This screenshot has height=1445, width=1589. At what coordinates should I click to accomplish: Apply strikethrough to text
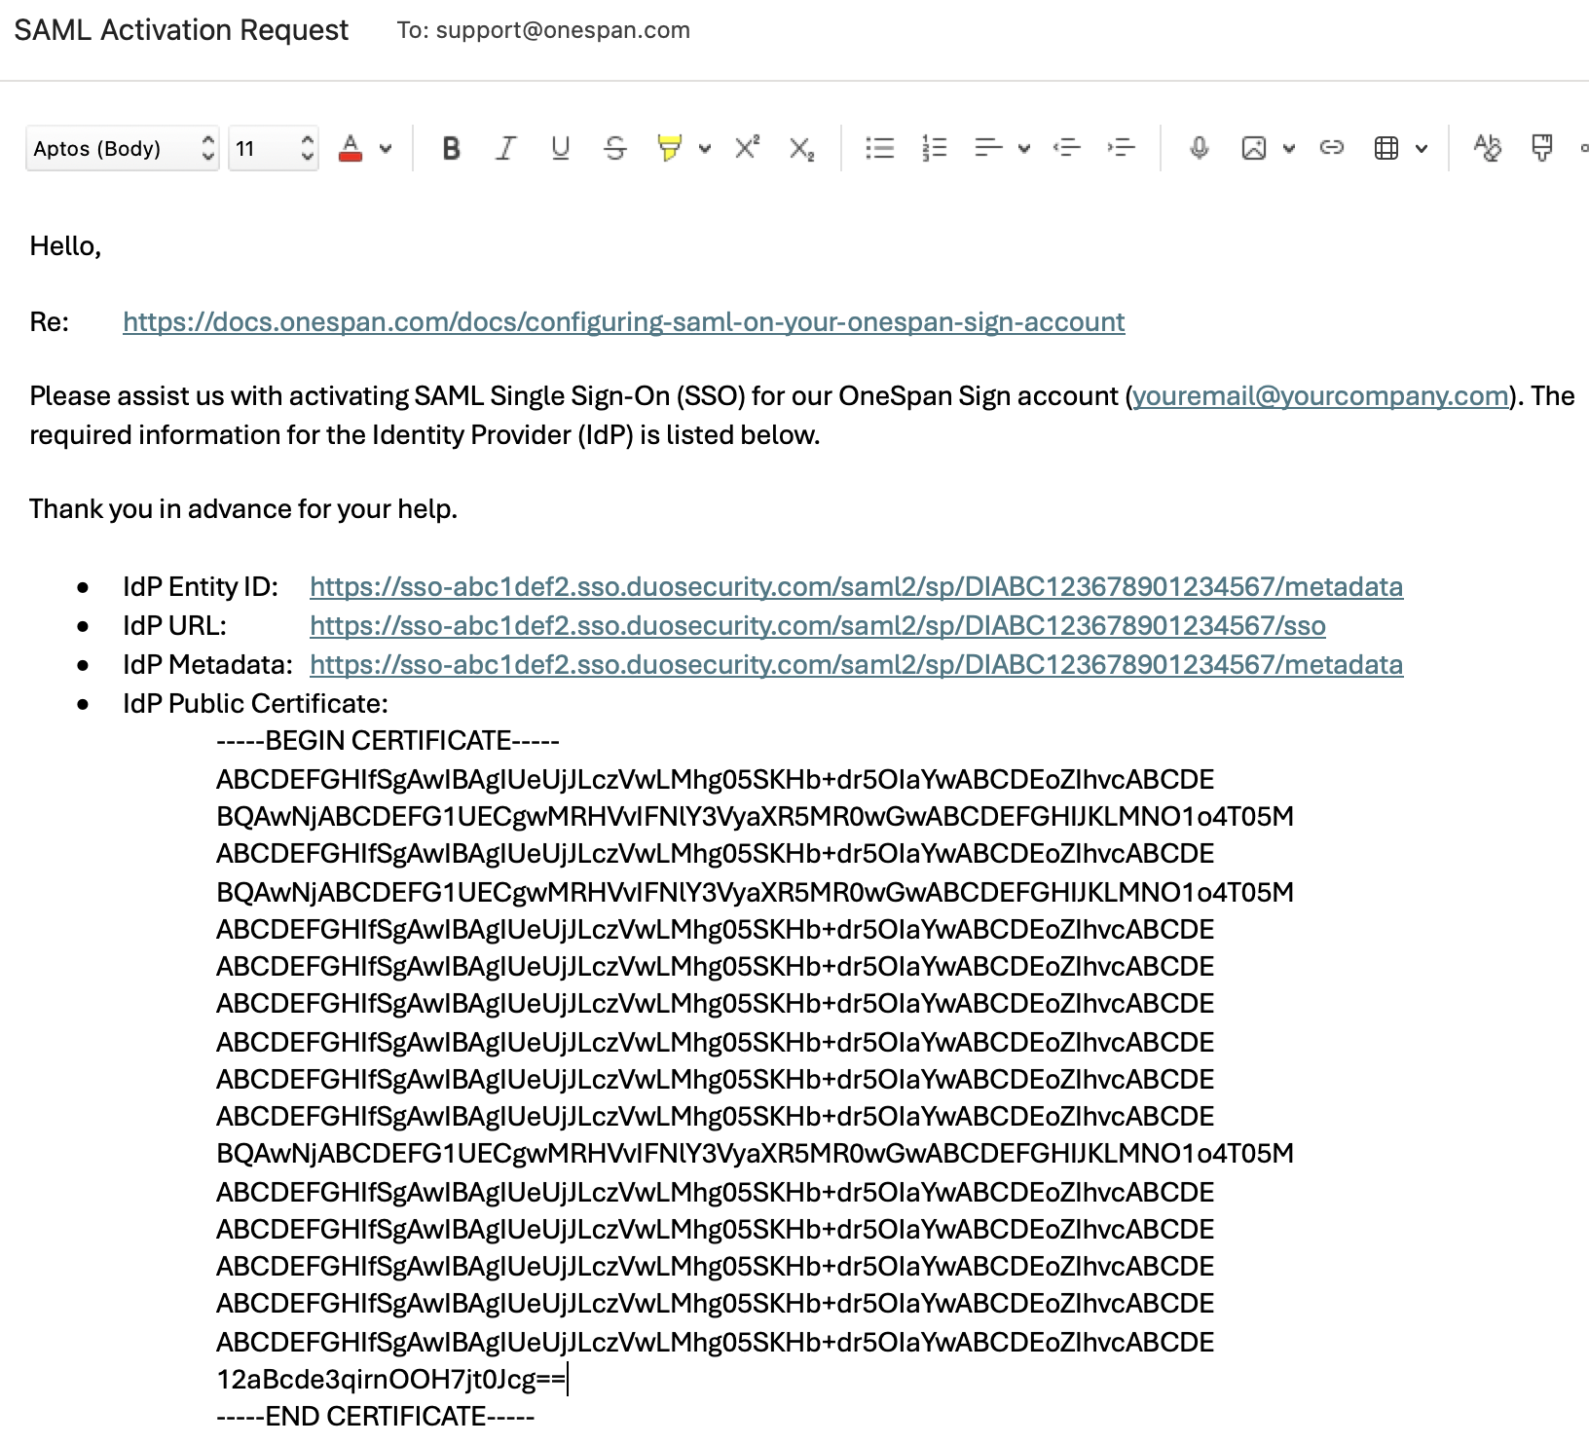[x=614, y=149]
